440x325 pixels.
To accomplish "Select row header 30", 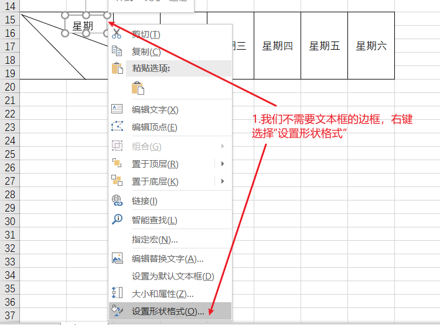I will (x=10, y=222).
